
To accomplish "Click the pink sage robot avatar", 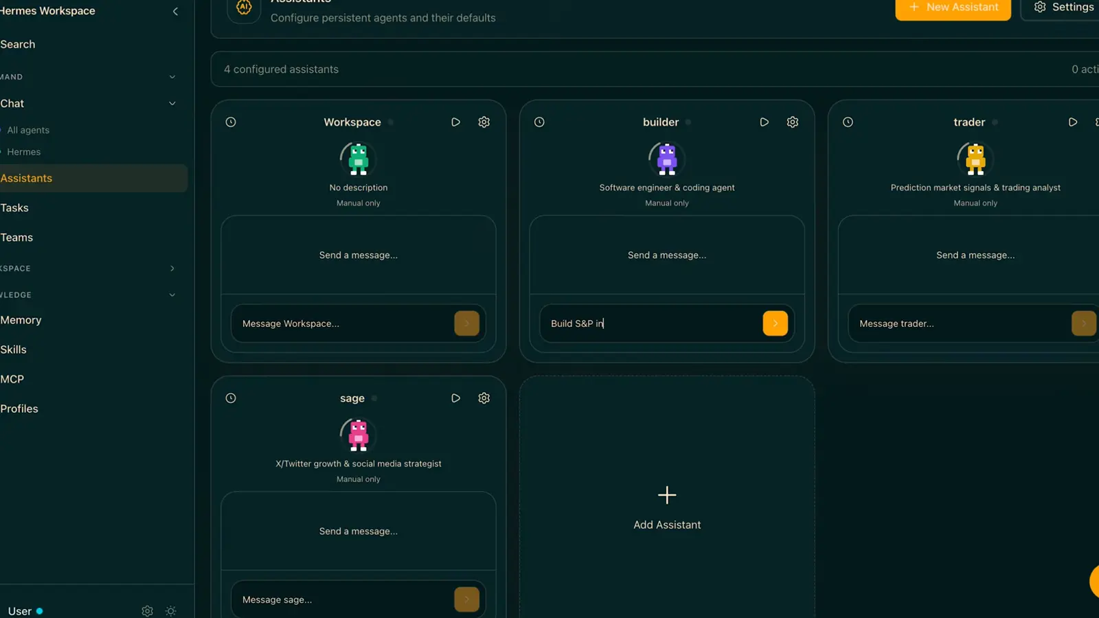I will click(359, 435).
